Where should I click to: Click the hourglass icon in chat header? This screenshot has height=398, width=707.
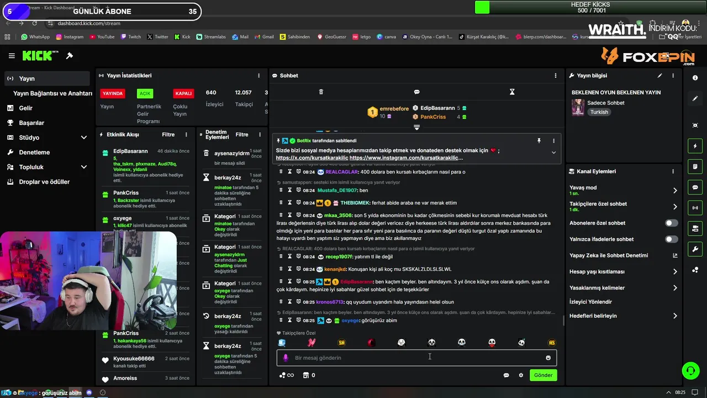[512, 92]
